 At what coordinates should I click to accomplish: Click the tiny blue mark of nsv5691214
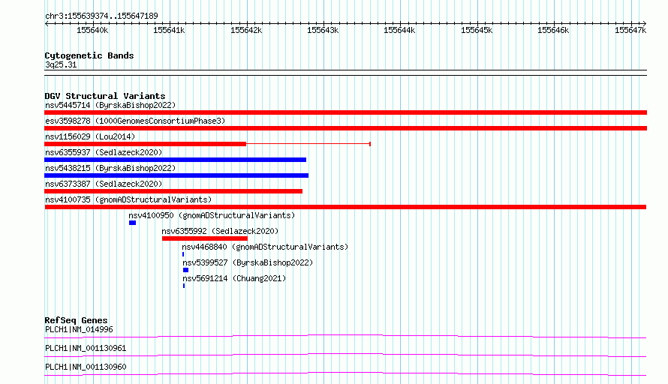tap(184, 286)
